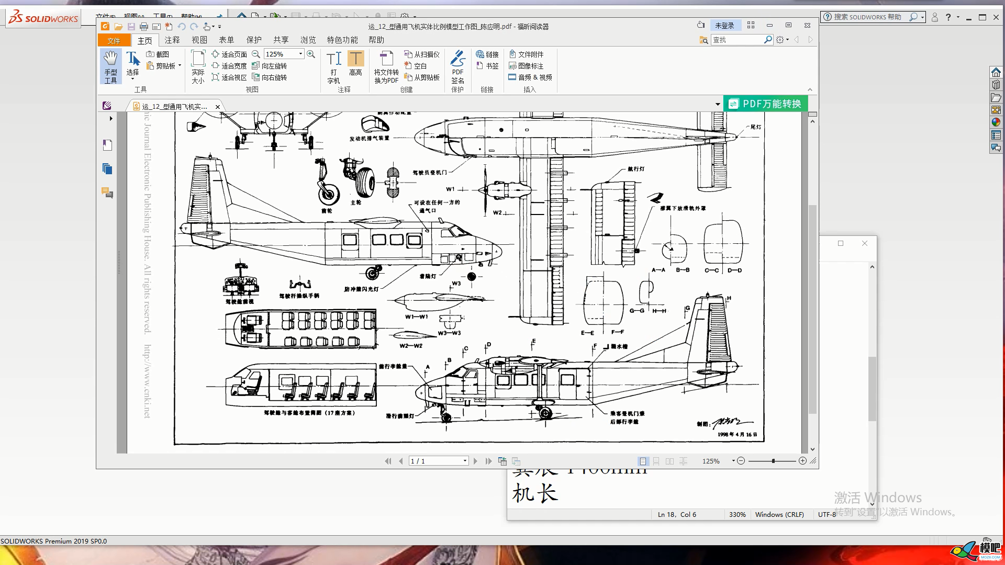Screen dimensions: 1005x565
Task: Toggle continuous facing view mode
Action: [683, 461]
